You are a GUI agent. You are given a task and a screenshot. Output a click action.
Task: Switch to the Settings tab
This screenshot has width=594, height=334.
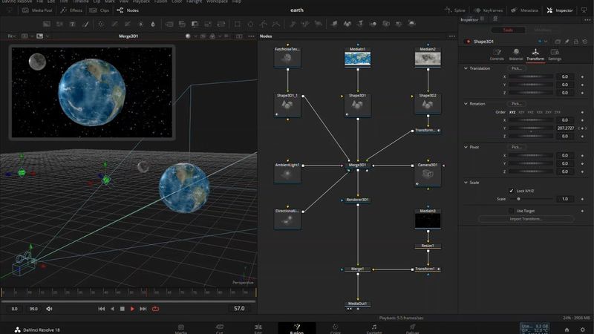coord(555,54)
